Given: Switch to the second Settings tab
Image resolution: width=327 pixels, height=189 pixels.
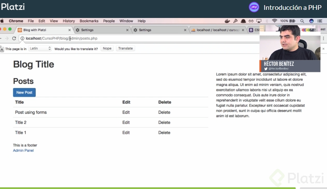Looking at the screenshot, I should coord(159,30).
